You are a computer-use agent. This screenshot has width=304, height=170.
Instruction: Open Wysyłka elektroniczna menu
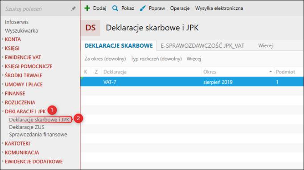[219, 8]
